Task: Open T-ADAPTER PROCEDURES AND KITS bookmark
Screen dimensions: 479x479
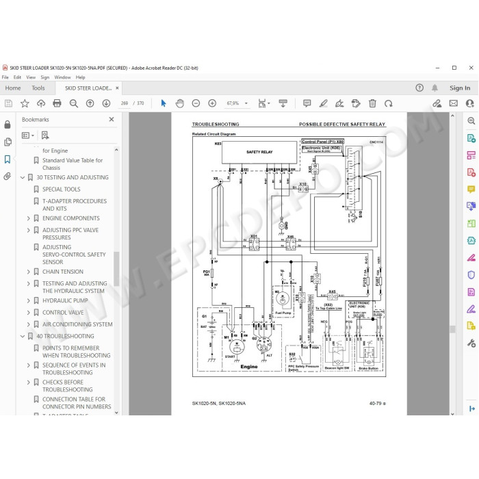Action: (x=75, y=205)
